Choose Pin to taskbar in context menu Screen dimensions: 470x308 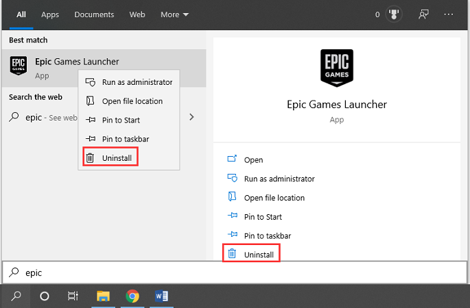[x=129, y=139]
